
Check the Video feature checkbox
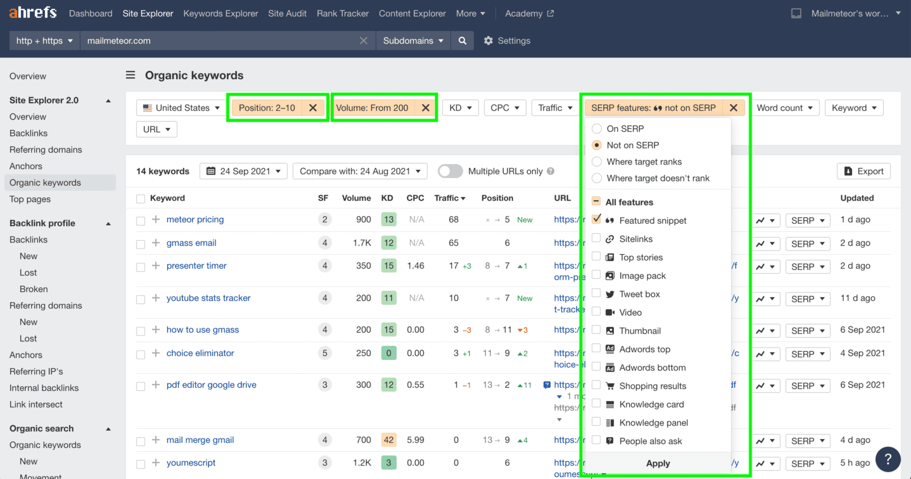596,311
